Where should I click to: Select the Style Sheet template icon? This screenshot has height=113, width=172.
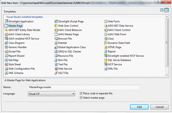pyautogui.click(x=6, y=64)
